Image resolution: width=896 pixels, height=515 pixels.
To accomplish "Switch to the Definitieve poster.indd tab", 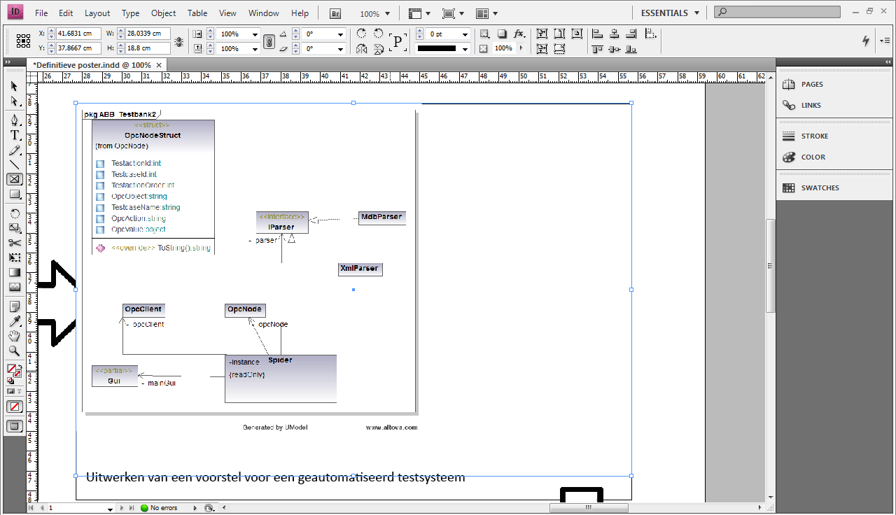I will [x=91, y=64].
